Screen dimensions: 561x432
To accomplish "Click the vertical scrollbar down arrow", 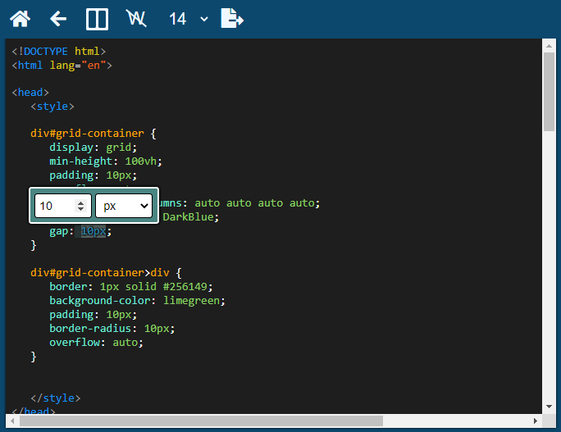I will point(549,407).
